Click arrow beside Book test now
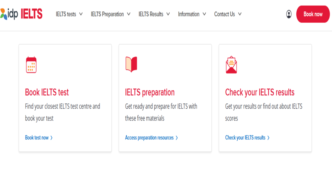Viewport: 332px width, 184px height. click(x=52, y=138)
